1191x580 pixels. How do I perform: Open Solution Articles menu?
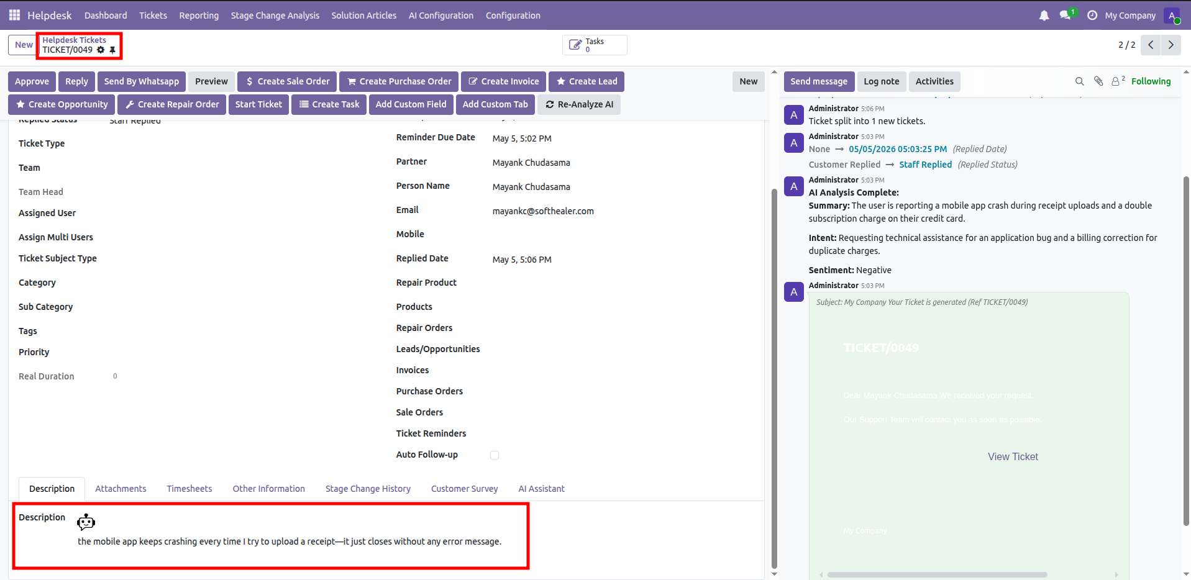pyautogui.click(x=363, y=16)
